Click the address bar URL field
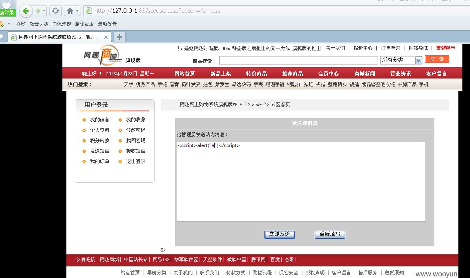This screenshot has width=470, height=278. tap(276, 11)
